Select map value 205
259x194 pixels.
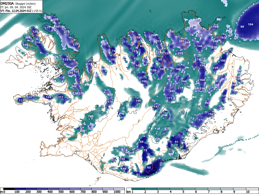point(56,19)
